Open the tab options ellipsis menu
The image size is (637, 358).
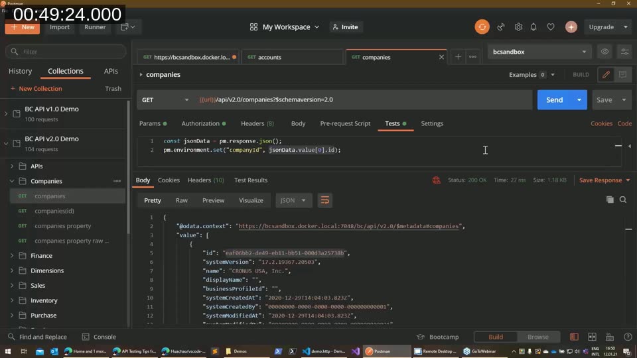click(472, 57)
